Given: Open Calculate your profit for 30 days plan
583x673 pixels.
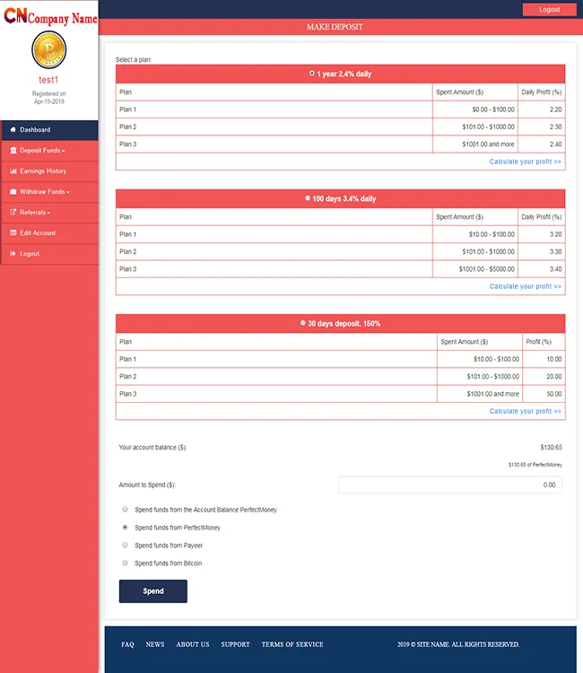Looking at the screenshot, I should pyautogui.click(x=525, y=411).
